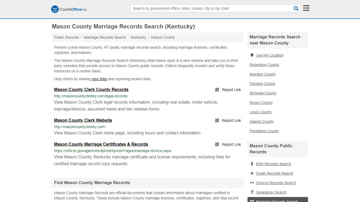Go to Marriage Records Search breadcrumb
The image size is (360, 202).
[105, 37]
